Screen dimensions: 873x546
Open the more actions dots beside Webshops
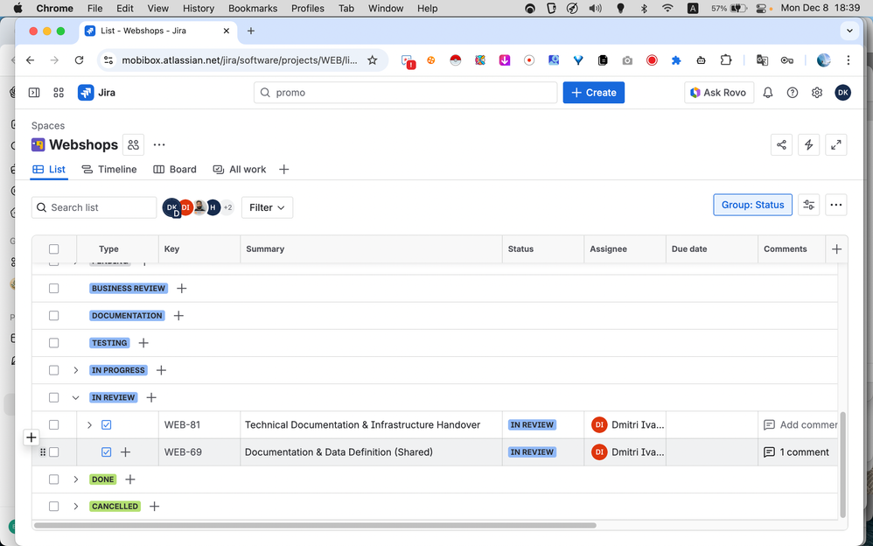tap(159, 145)
